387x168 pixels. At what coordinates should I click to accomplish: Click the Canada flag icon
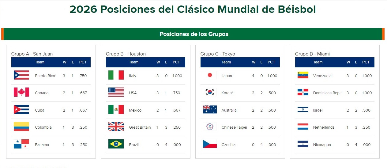click(21, 92)
